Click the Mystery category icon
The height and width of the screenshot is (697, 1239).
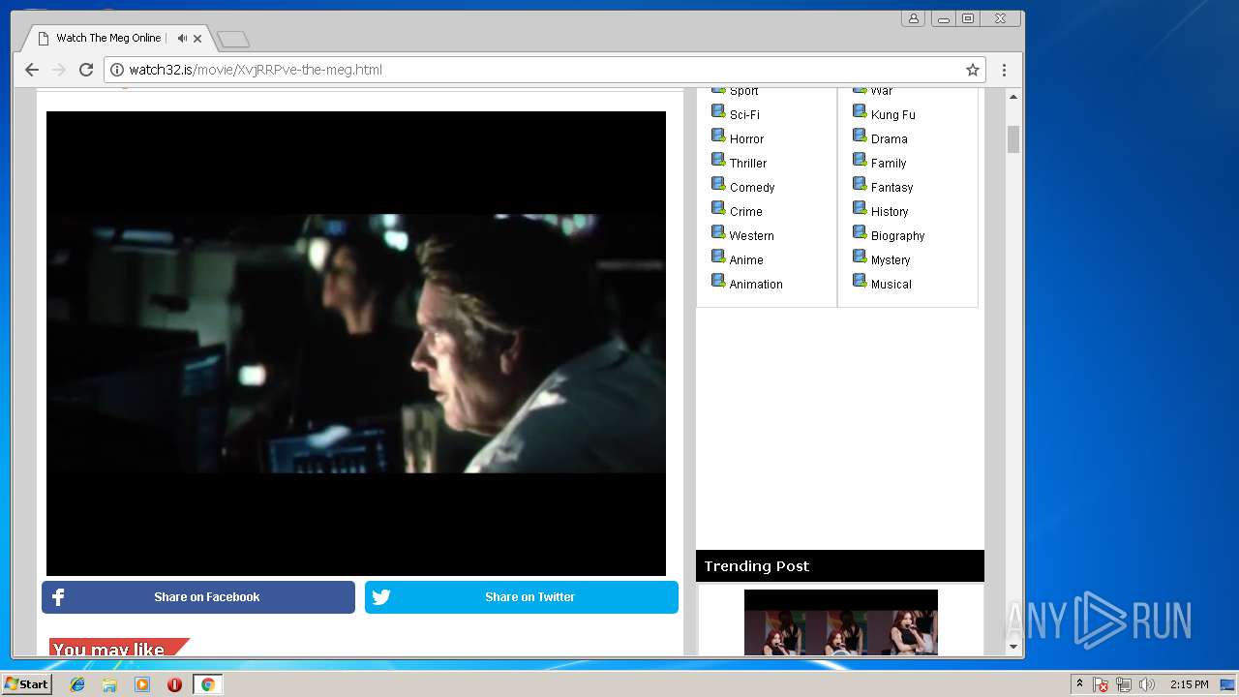tap(860, 257)
